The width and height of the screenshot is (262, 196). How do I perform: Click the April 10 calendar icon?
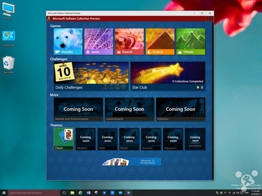pos(64,72)
